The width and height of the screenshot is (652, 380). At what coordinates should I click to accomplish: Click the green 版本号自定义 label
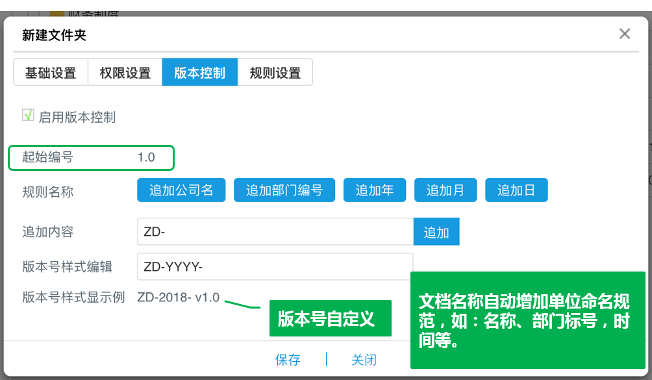(x=330, y=318)
